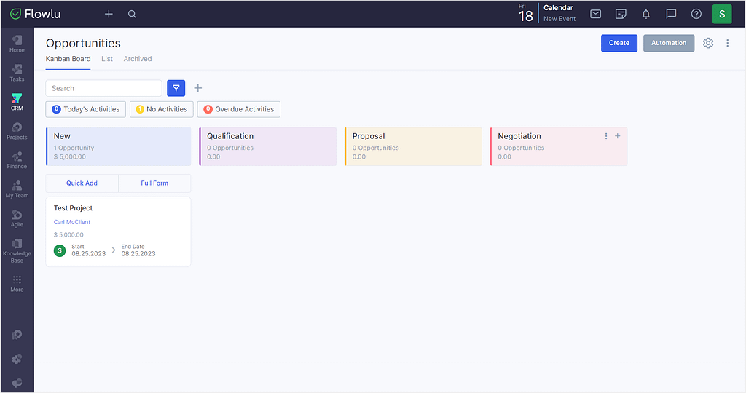Image resolution: width=746 pixels, height=393 pixels.
Task: Go to Home in sidebar
Action: (17, 44)
